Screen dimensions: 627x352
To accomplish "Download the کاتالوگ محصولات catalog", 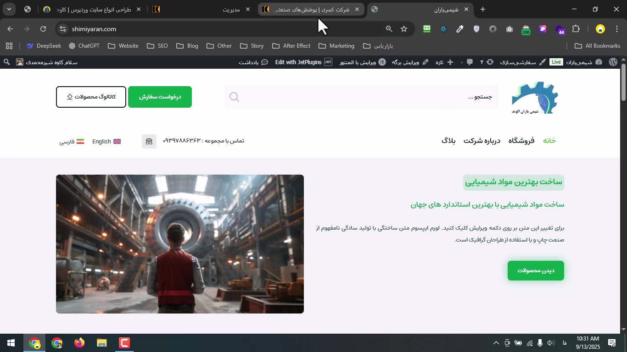I will coord(91,97).
